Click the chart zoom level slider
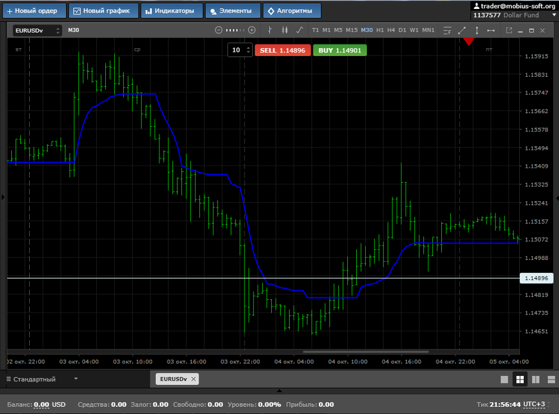Screen dimensions: 559x414 coord(235,30)
